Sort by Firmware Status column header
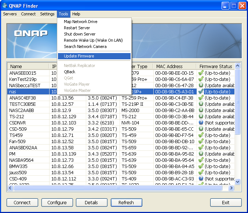This screenshot has width=248, height=213. tap(215, 66)
